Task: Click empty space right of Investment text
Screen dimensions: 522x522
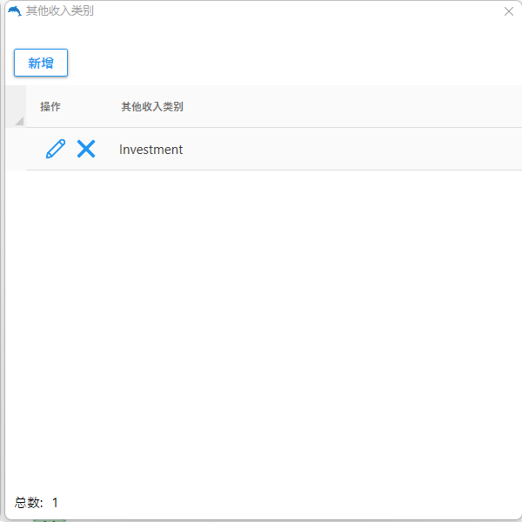Action: point(348,150)
